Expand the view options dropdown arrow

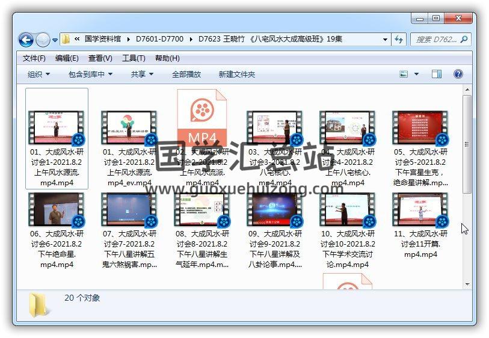point(417,74)
